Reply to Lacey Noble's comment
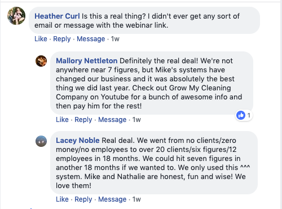282x209 pixels. coord(83,199)
